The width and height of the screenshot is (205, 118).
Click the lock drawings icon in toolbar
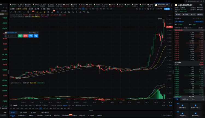(x=73, y=12)
